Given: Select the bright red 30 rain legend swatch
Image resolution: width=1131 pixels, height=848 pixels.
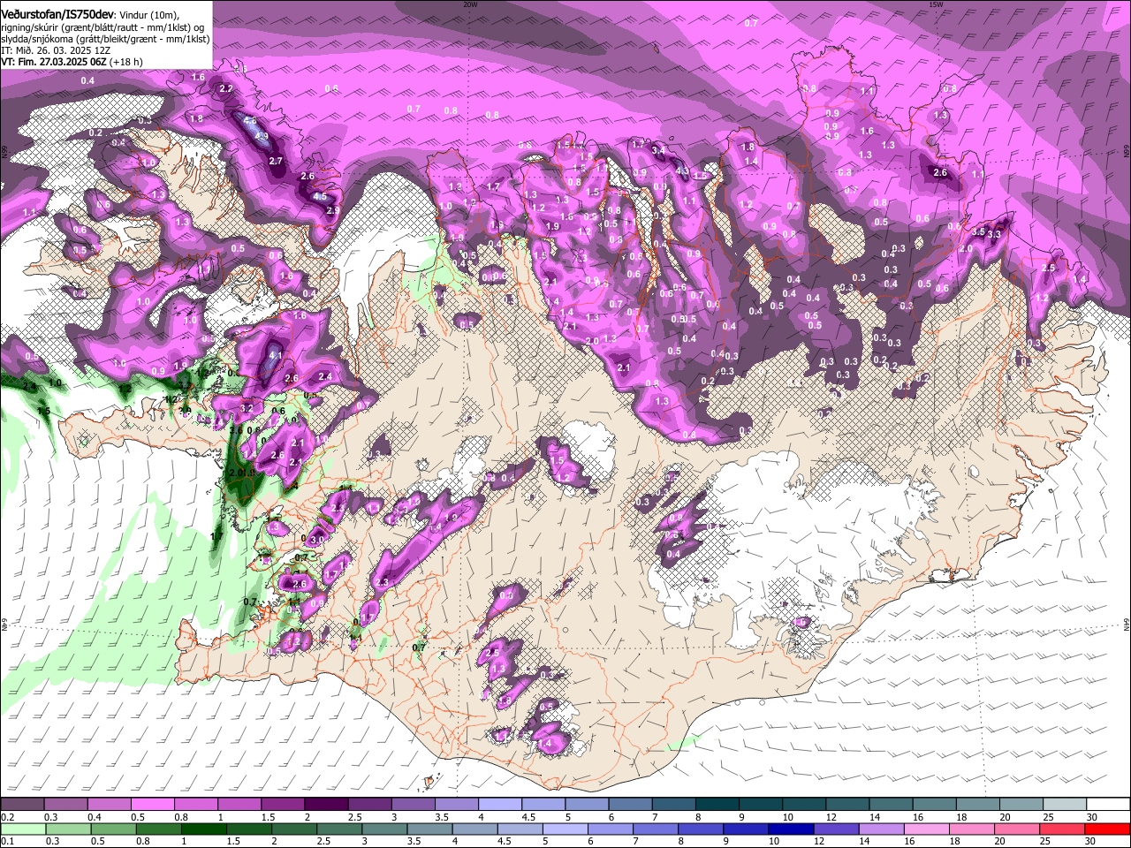Looking at the screenshot, I should tap(1108, 829).
